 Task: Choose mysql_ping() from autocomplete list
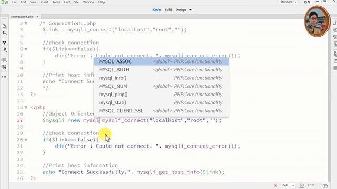pos(161,94)
